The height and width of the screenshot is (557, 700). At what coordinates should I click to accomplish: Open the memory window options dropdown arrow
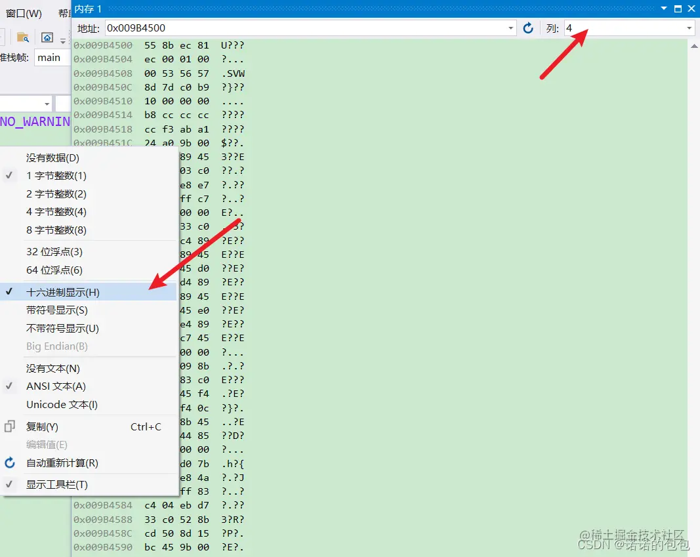click(664, 9)
